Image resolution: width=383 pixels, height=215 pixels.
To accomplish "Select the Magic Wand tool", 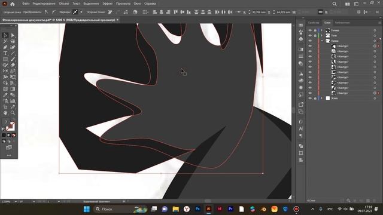I will tap(5, 41).
